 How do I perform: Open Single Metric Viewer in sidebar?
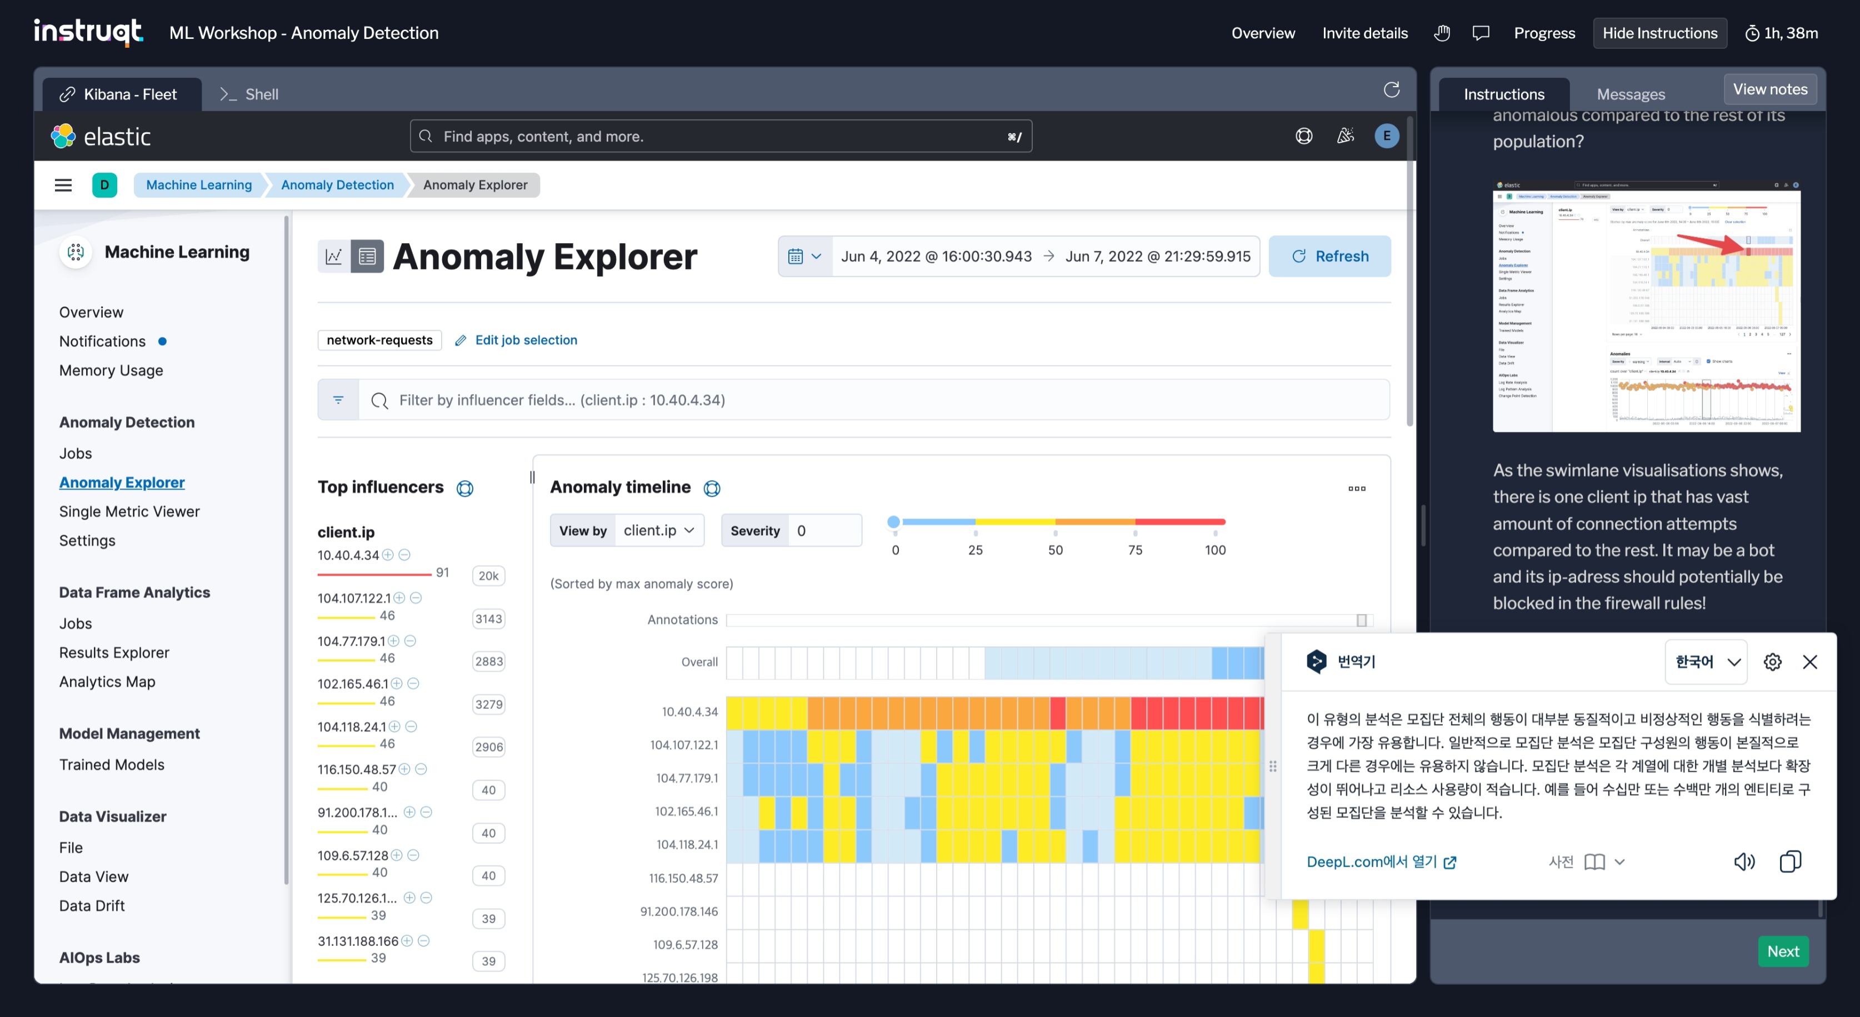(129, 511)
